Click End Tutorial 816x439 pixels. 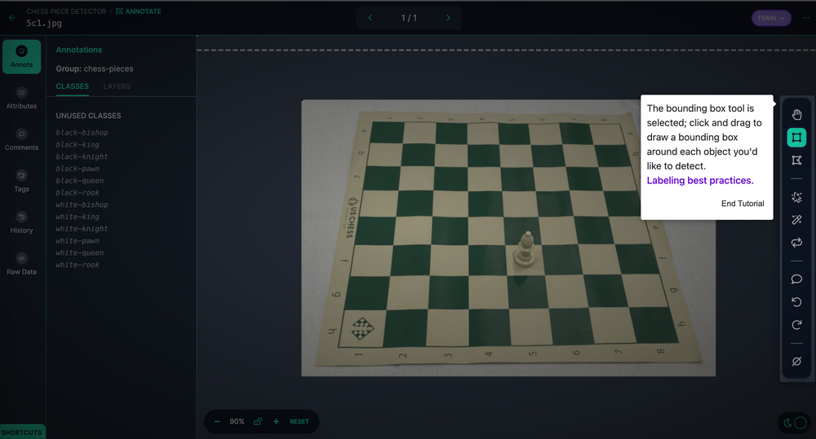742,204
